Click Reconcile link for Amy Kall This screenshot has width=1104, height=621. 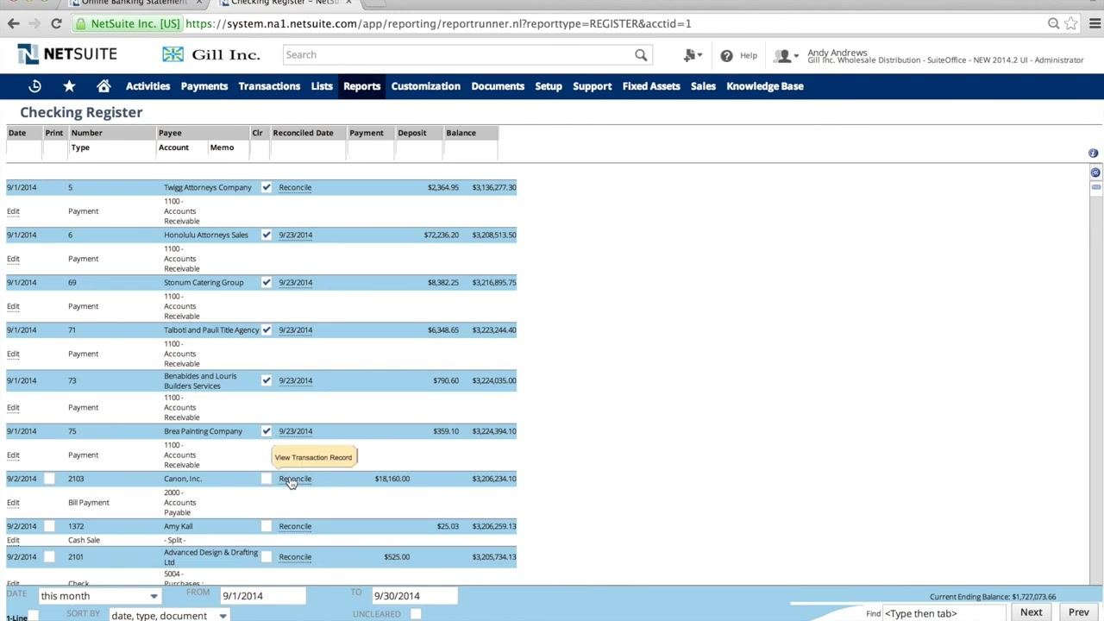tap(295, 526)
